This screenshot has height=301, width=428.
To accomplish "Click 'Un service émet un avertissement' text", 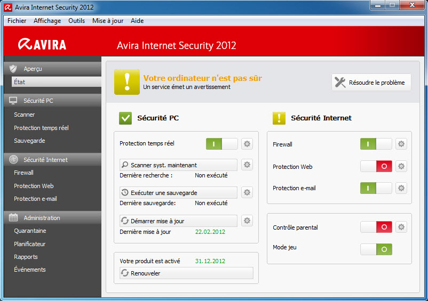I will [x=187, y=87].
